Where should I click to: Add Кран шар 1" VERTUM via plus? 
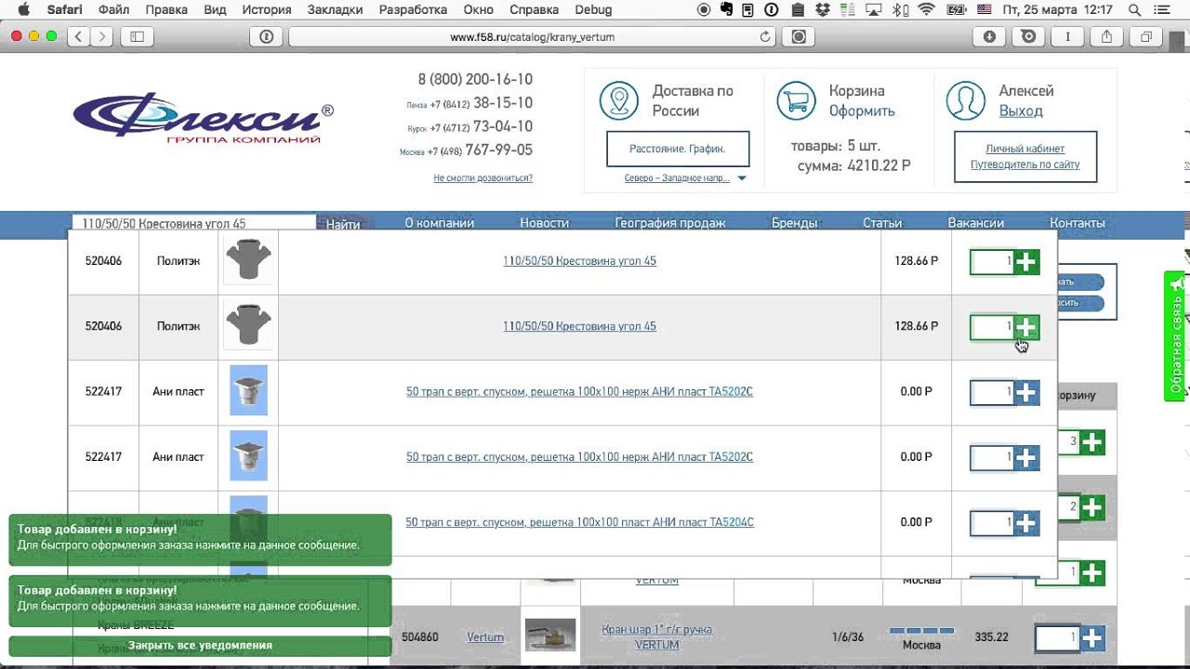(1091, 638)
